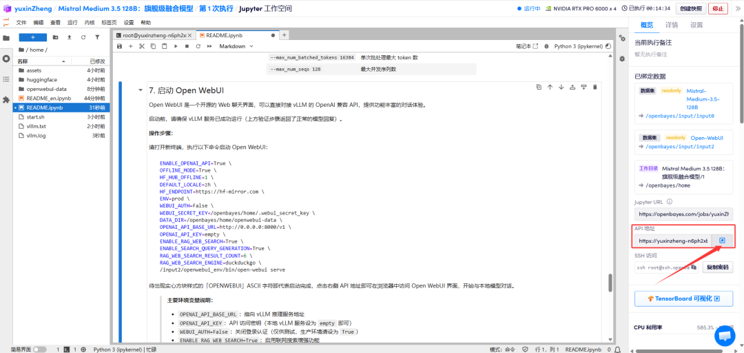744x353 pixels.
Task: Paste cell from clipboard in the notebook toolbar
Action: [x=164, y=47]
